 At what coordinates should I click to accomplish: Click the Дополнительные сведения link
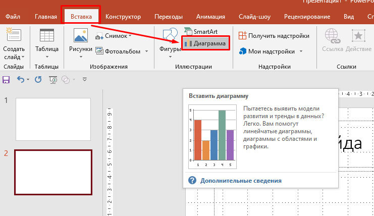241,181
